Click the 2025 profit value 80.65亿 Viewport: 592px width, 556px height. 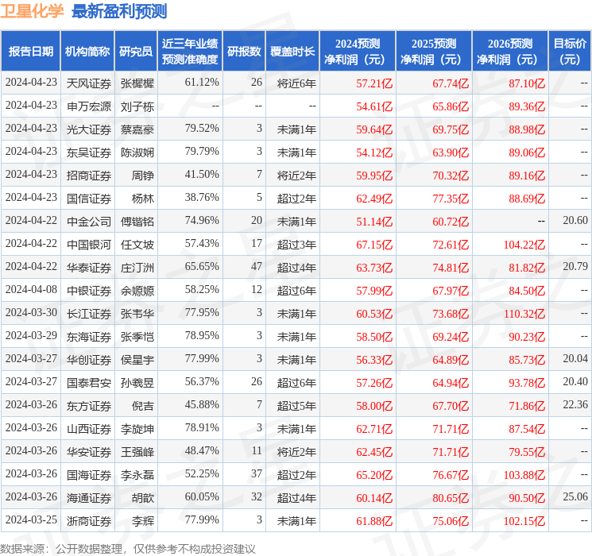(x=451, y=498)
